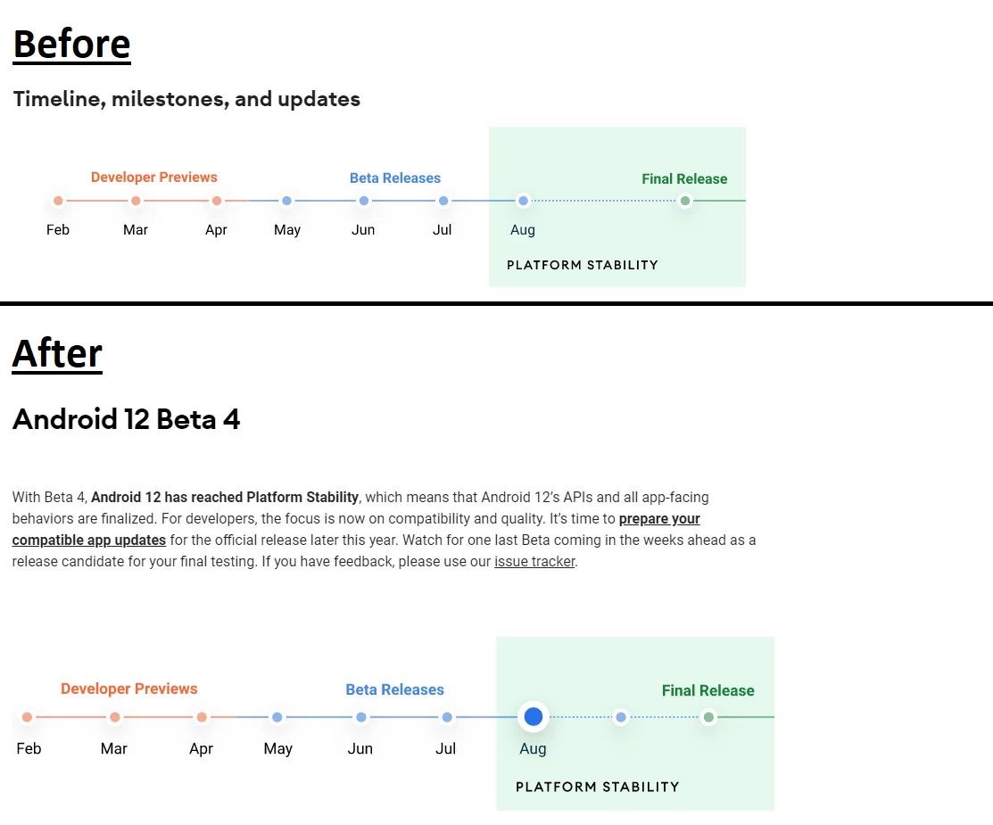This screenshot has width=993, height=825.
Task: Open the issue tracker link
Action: tap(534, 562)
